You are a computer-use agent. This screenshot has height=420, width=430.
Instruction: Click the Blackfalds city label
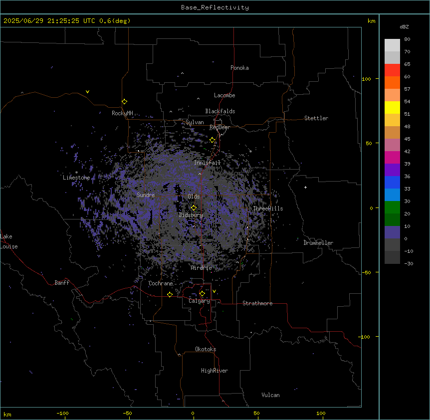[x=220, y=111]
